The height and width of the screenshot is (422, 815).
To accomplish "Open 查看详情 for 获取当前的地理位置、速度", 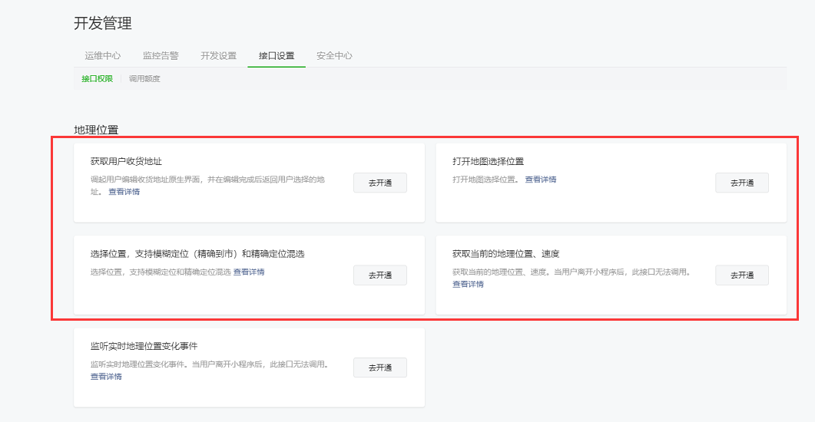I will click(x=468, y=284).
